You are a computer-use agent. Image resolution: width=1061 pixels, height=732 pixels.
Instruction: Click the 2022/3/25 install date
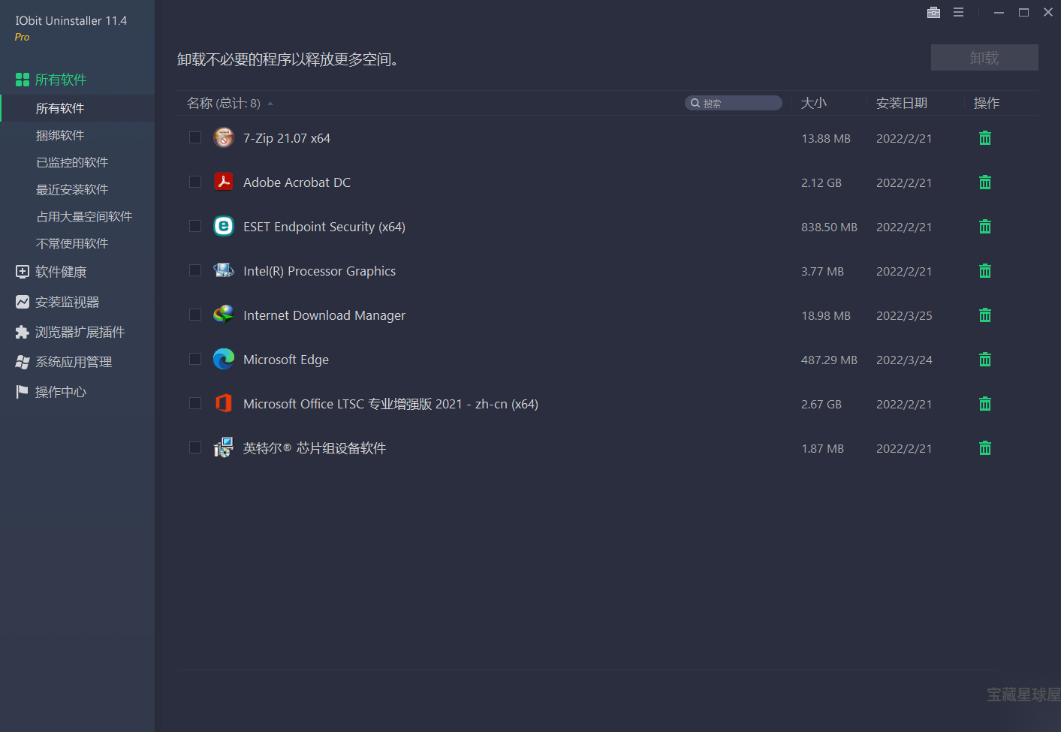pyautogui.click(x=904, y=315)
